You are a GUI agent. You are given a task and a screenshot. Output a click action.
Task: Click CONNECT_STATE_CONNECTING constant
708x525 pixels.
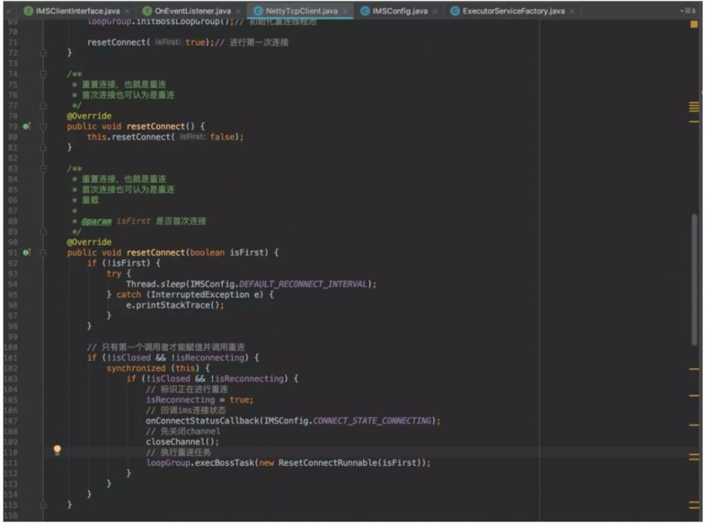pos(372,421)
